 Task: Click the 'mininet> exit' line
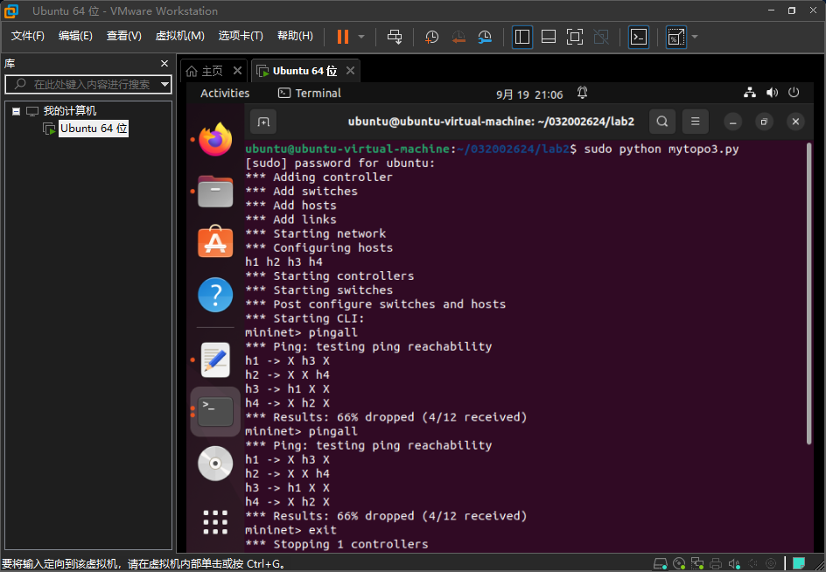[290, 530]
